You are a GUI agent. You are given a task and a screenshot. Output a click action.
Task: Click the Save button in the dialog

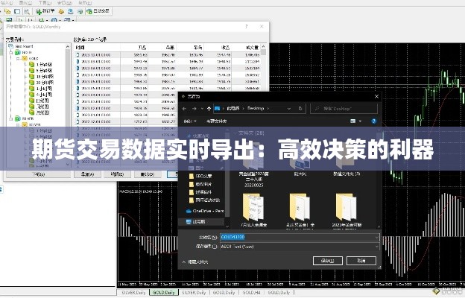click(326, 261)
